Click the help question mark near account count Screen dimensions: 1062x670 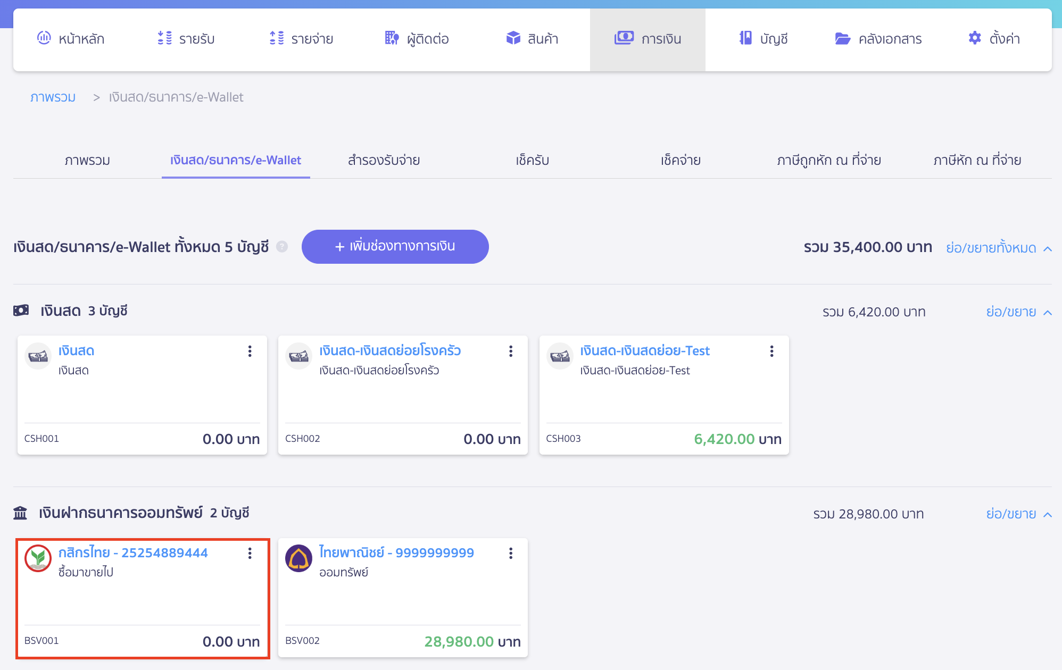coord(282,247)
